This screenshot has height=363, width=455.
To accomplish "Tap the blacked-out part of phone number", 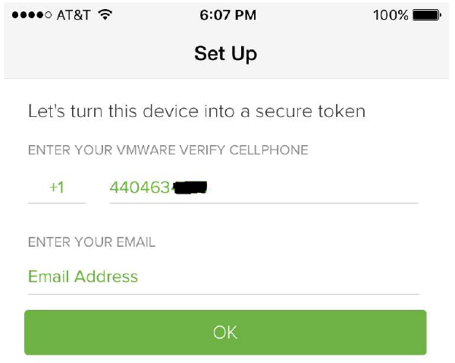I will pos(190,188).
